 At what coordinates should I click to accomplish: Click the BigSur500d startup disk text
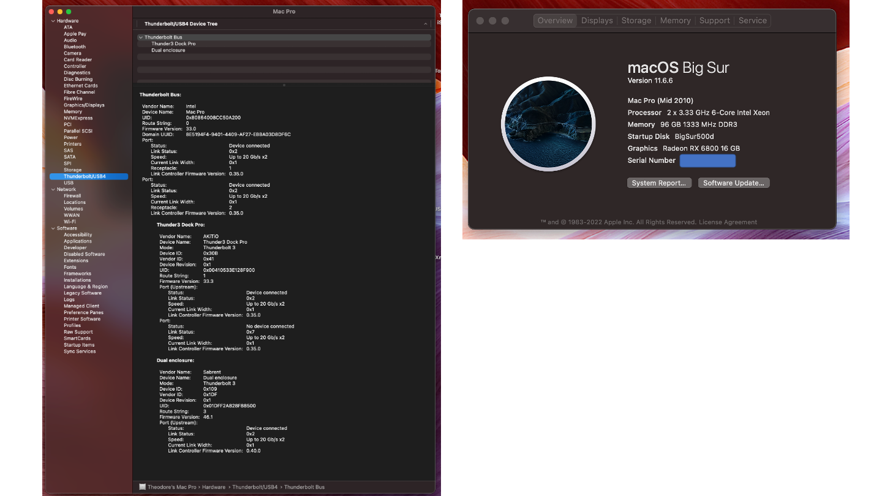pos(695,137)
